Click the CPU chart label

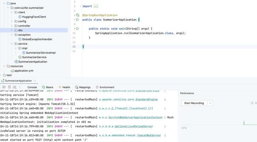(x=184, y=128)
